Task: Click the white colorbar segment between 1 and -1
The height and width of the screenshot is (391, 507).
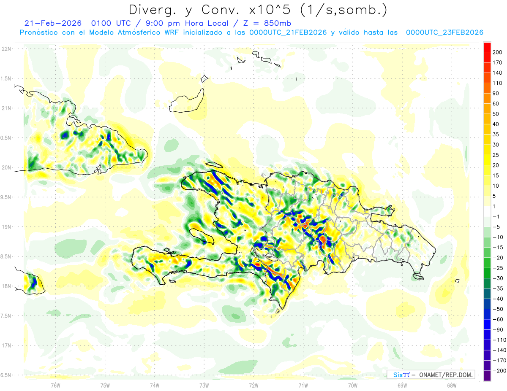Action: pos(487,211)
